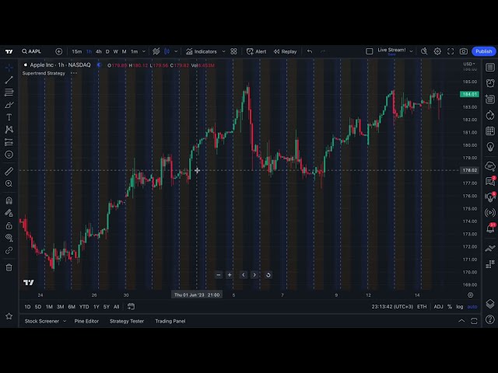Image resolution: width=498 pixels, height=373 pixels.
Task: Toggle auto scale mode
Action: [472, 307]
